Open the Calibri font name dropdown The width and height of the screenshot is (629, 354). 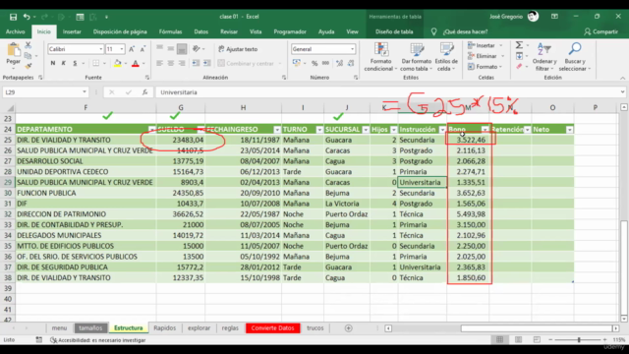(100, 49)
